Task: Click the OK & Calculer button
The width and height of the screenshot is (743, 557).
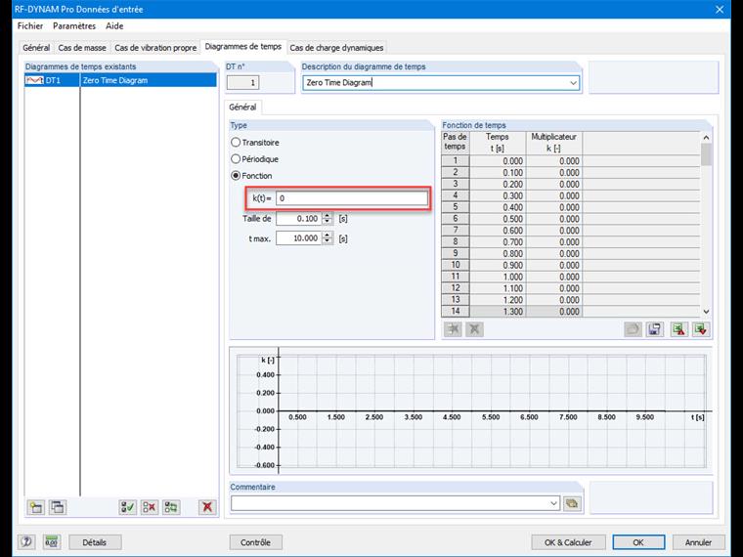Action: [568, 542]
